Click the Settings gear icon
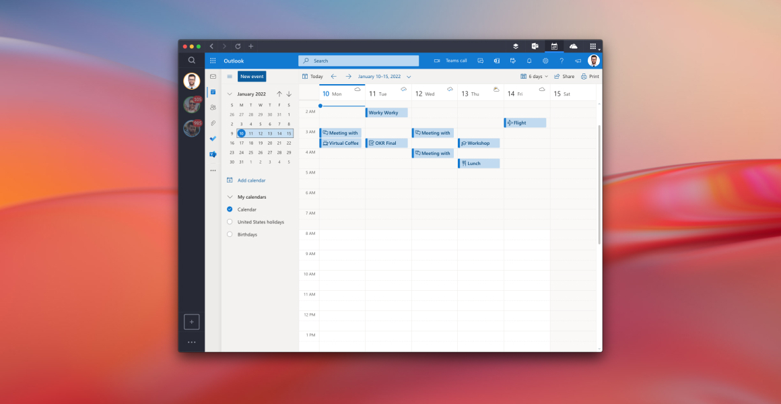The width and height of the screenshot is (781, 404). point(545,61)
